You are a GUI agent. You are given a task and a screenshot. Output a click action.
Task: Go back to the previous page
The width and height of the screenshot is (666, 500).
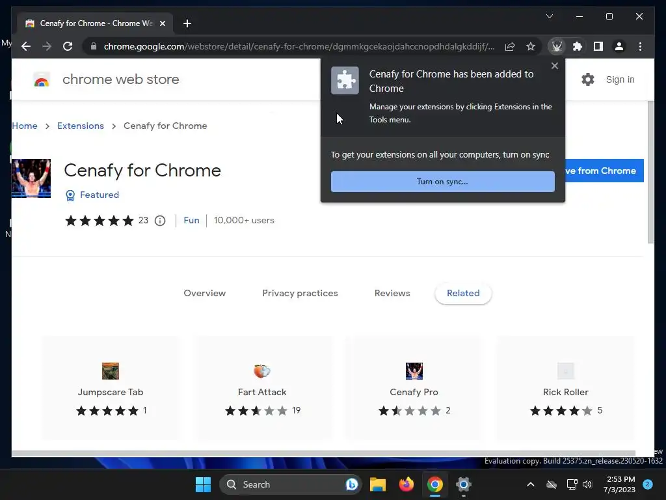click(x=26, y=46)
